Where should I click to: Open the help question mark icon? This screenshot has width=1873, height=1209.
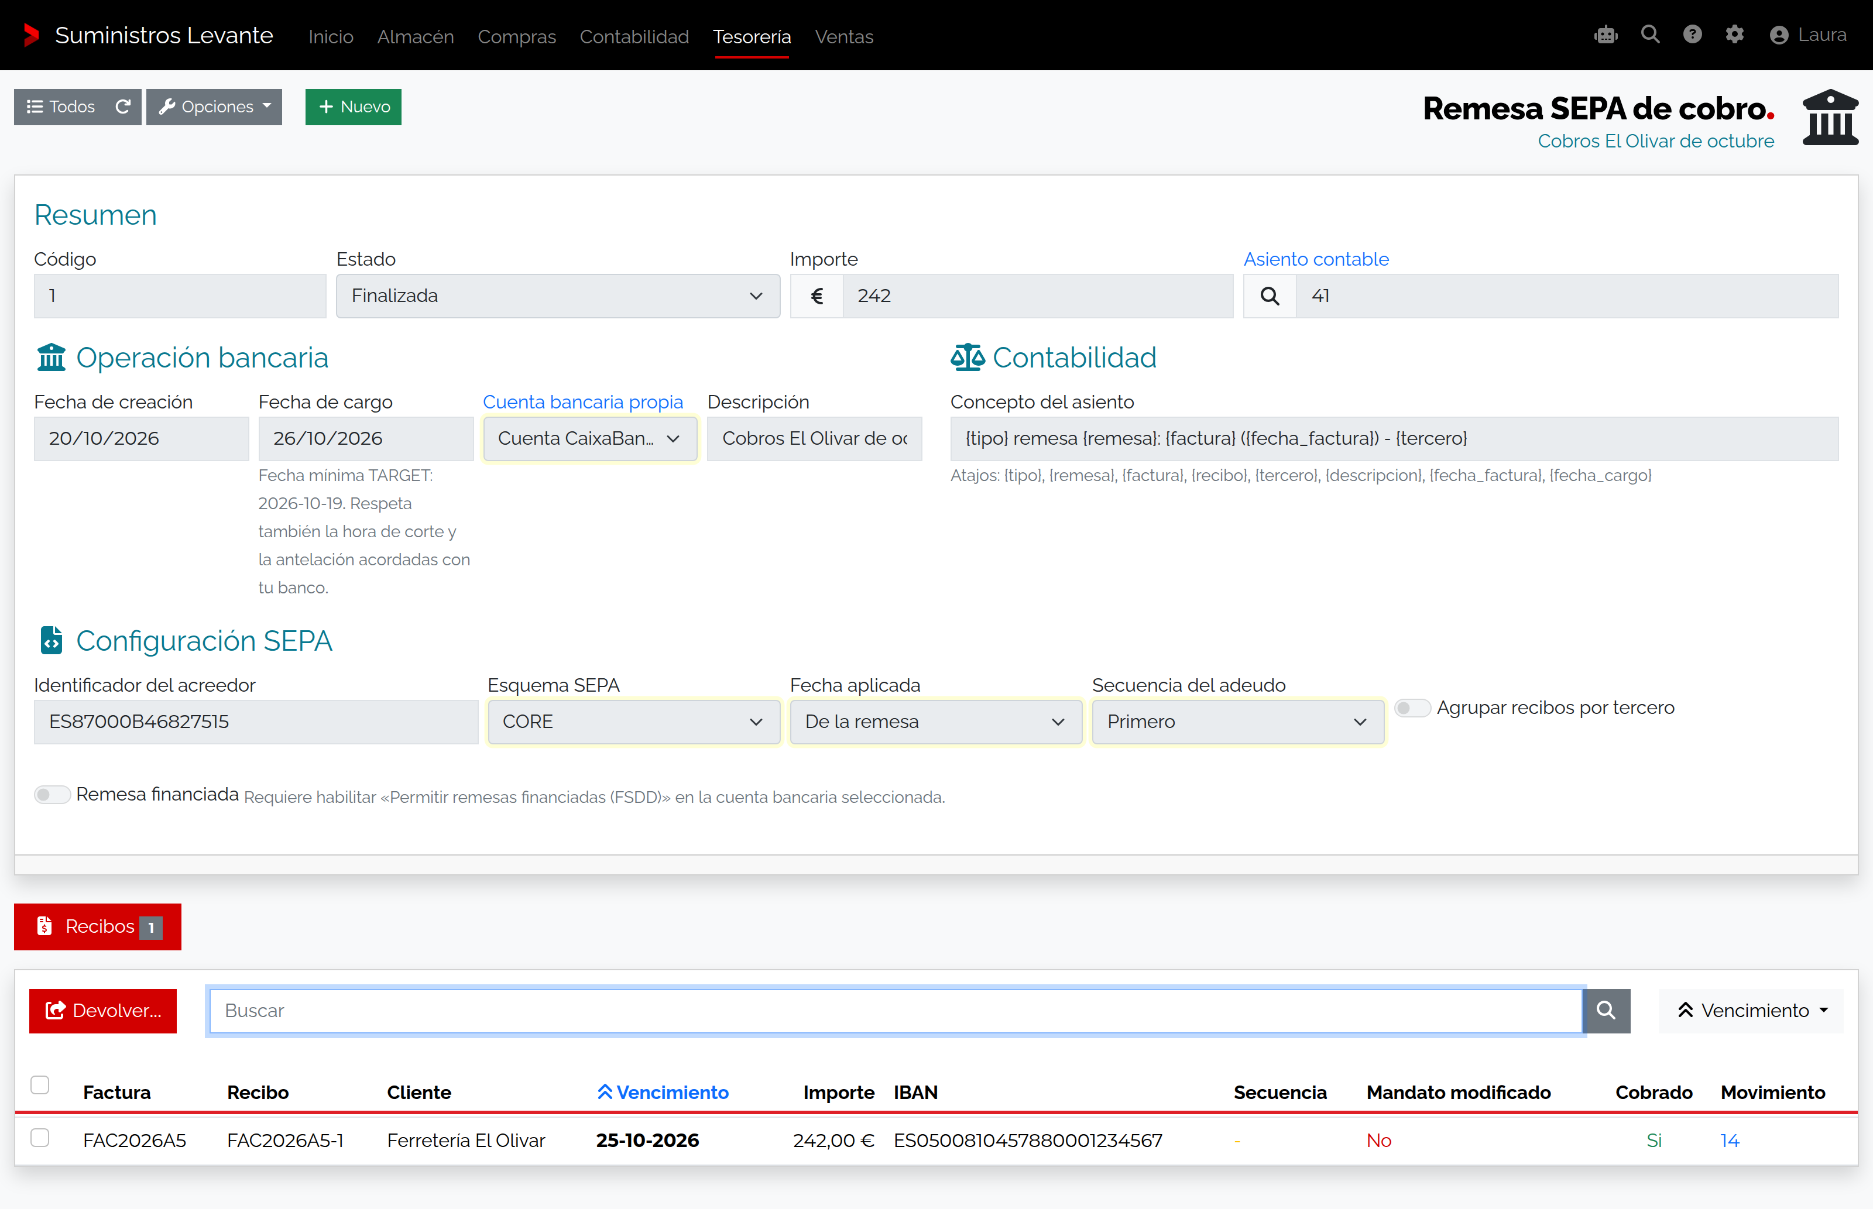coord(1693,35)
